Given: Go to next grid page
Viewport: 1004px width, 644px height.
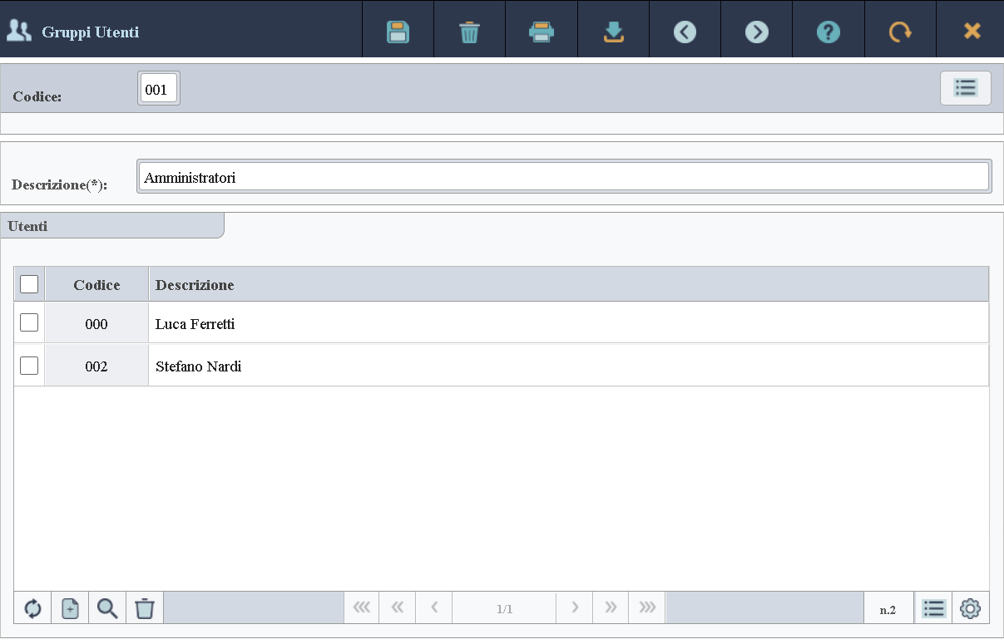Looking at the screenshot, I should tap(574, 607).
